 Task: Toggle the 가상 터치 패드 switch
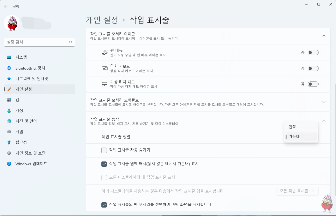pyautogui.click(x=313, y=84)
